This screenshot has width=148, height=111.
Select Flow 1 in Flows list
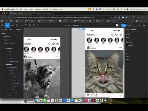tap(128, 53)
